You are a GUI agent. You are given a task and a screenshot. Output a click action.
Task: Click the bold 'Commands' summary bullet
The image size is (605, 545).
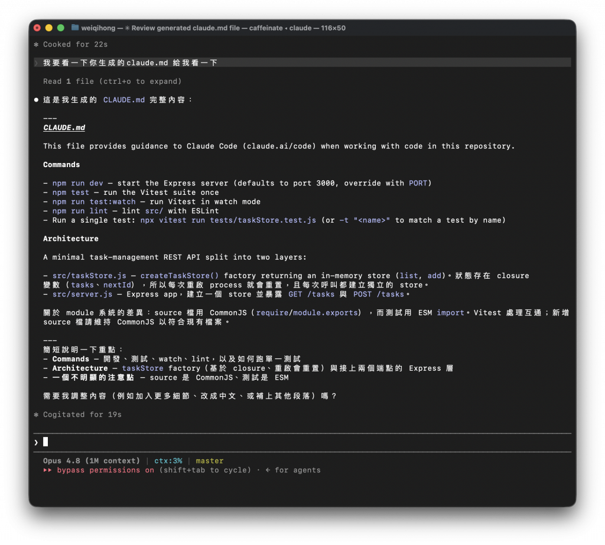tap(71, 359)
